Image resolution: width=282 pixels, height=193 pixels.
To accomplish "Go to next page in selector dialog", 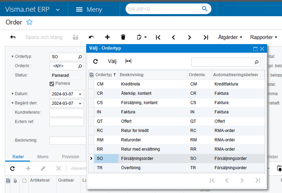I will 242,180.
